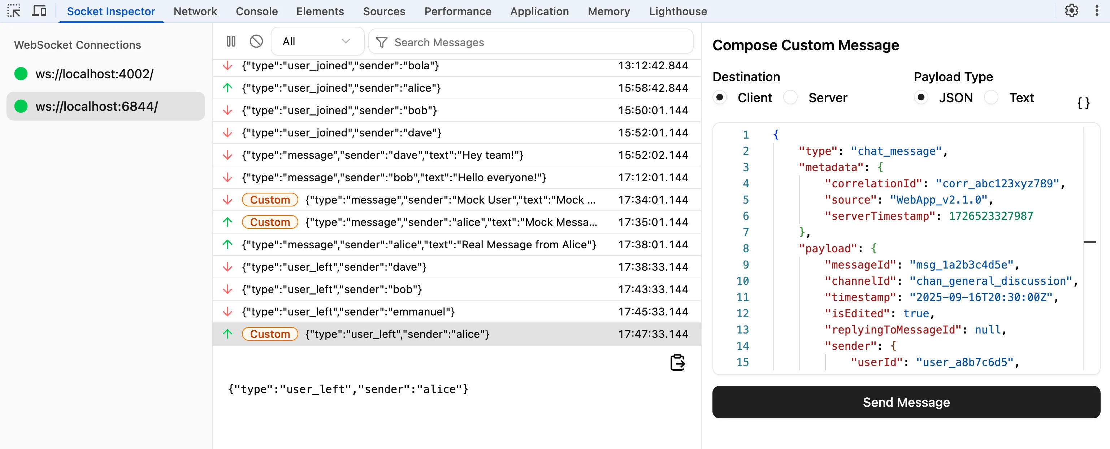Image resolution: width=1110 pixels, height=449 pixels.
Task: Switch Payload Type to Text
Action: (x=991, y=97)
